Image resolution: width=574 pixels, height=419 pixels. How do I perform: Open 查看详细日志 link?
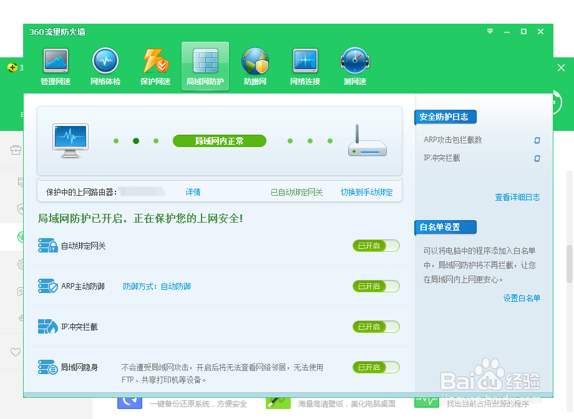517,197
